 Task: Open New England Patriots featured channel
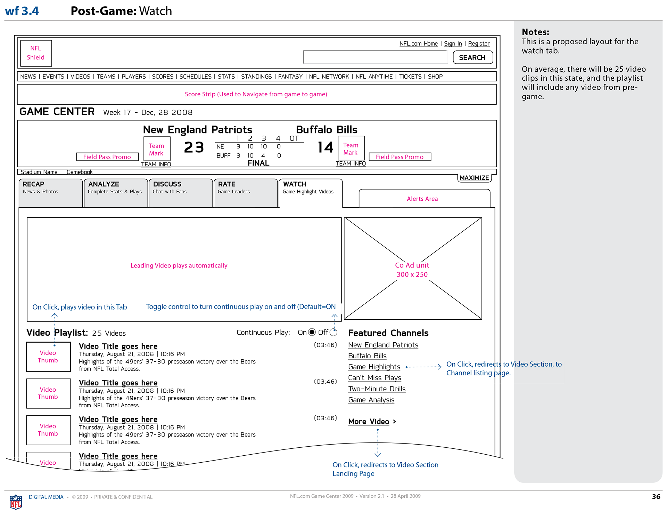coord(383,345)
